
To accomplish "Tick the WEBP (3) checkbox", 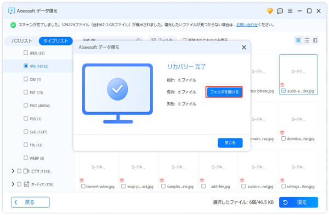I will pyautogui.click(x=26, y=158).
